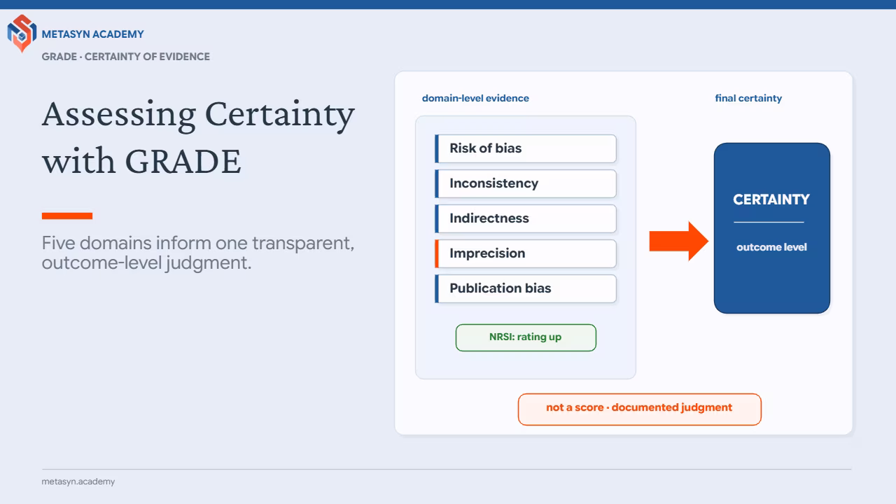Viewport: 896px width, 504px height.
Task: Click the 'Five domains inform' description text
Action: (198, 253)
